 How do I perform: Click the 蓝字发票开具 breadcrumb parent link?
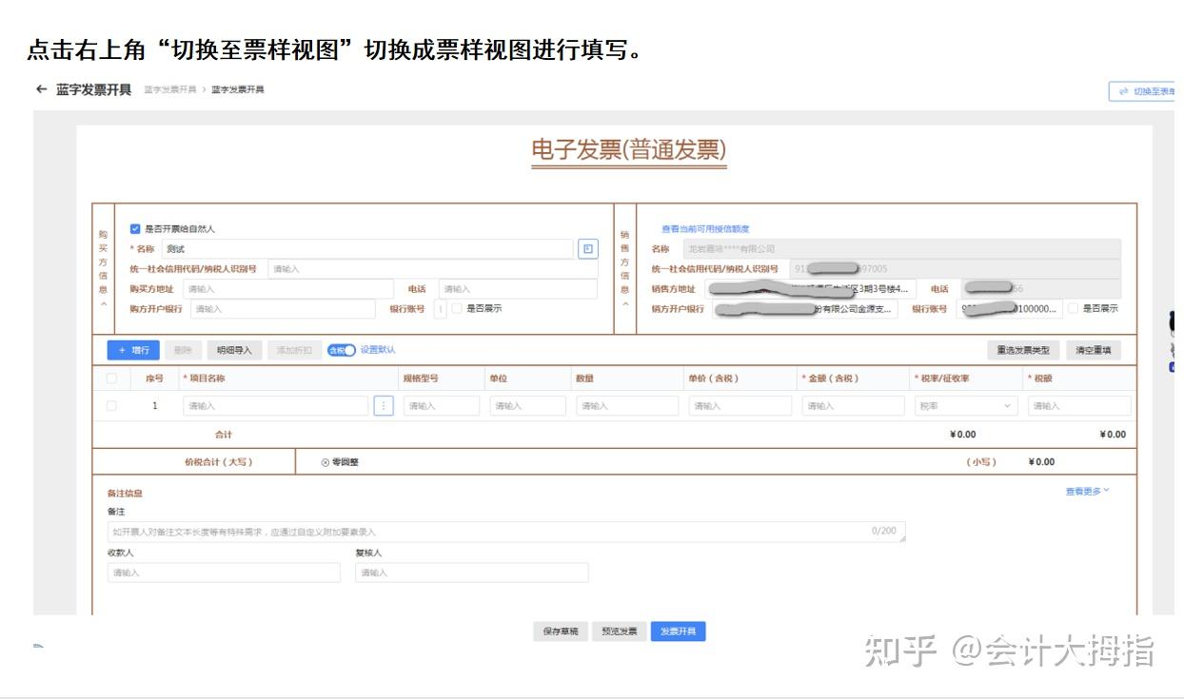pyautogui.click(x=170, y=89)
